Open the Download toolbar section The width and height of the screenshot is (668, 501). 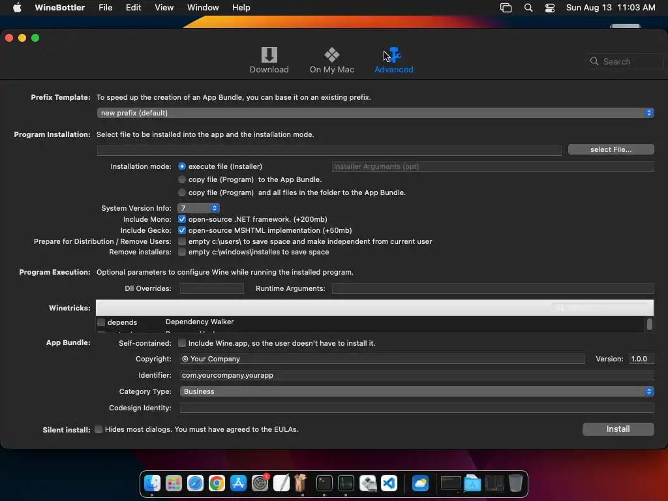tap(269, 60)
